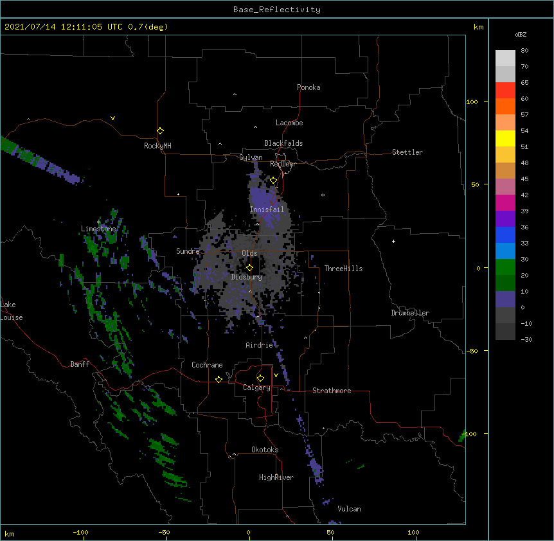Image resolution: width=554 pixels, height=541 pixels.
Task: Pick the purple 10 dBZ legend color
Action: click(505, 299)
